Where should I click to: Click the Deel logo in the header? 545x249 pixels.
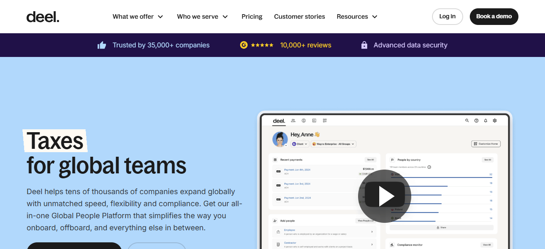[43, 17]
